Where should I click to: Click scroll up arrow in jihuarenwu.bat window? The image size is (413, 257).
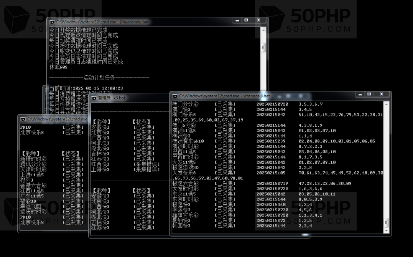(x=263, y=29)
